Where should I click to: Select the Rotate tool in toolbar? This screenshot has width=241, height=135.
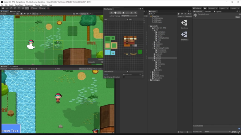(x=11, y=8)
